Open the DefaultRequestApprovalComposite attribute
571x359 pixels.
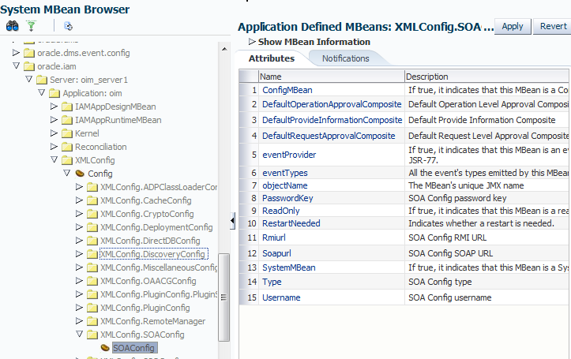coord(329,136)
